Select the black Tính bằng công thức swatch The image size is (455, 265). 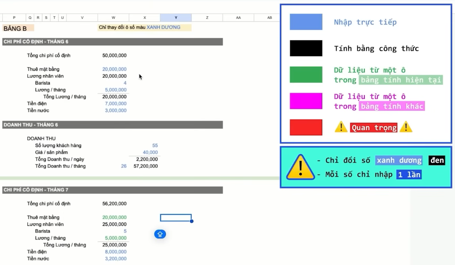(306, 48)
